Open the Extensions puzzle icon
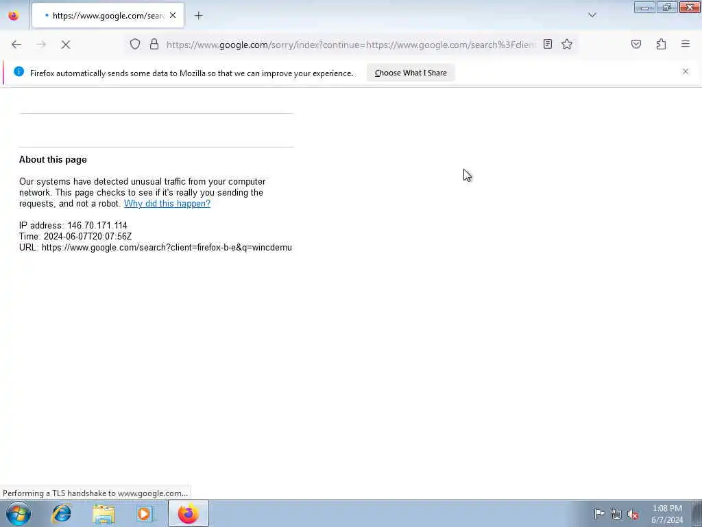The image size is (702, 527). click(x=661, y=44)
